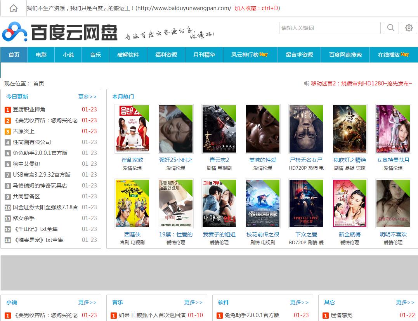Image resolution: width=418 pixels, height=321 pixels.
Task: Click the 尸检无名女尸 poster thumbnail
Action: (306, 129)
